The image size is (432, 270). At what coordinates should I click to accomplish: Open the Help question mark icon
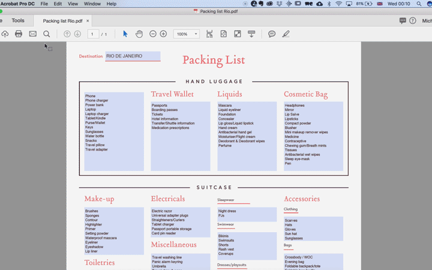point(412,20)
